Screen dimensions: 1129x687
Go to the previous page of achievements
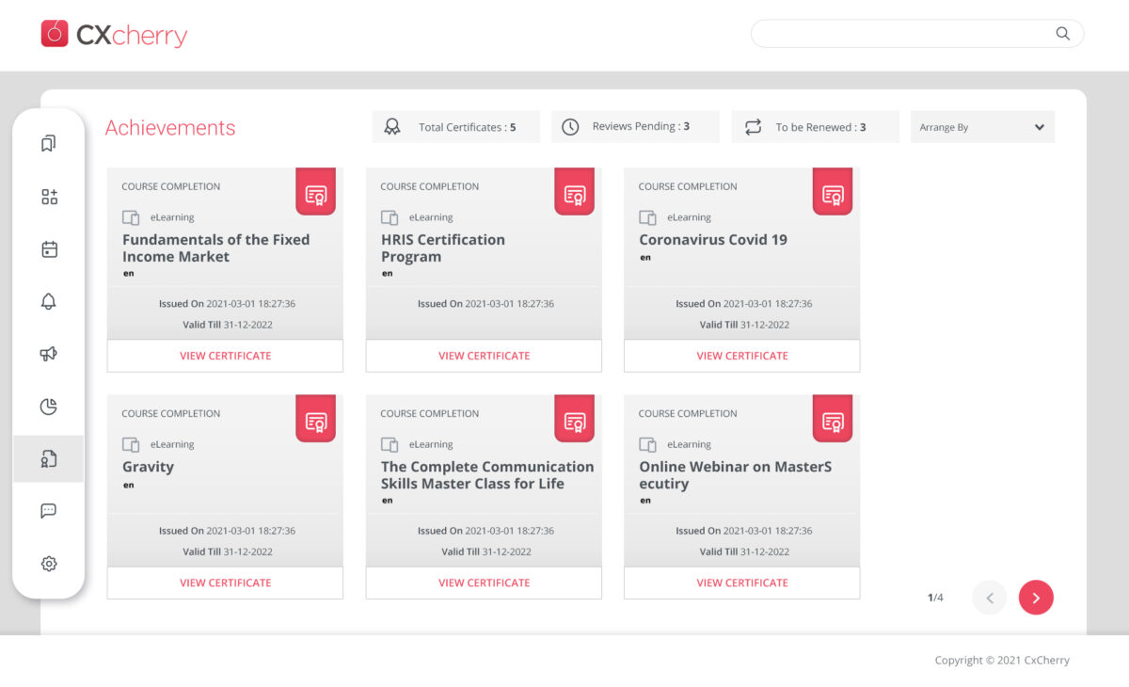(990, 598)
